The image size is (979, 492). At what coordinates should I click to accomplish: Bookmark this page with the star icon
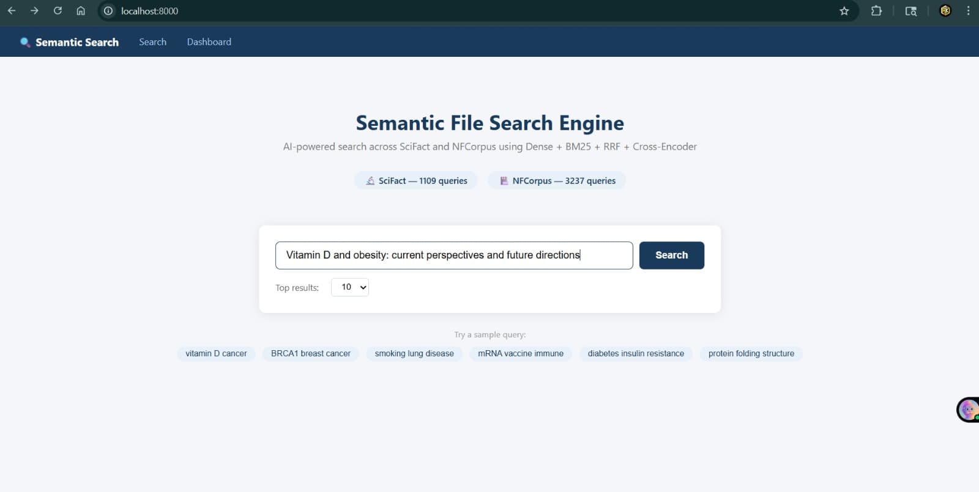coord(844,11)
